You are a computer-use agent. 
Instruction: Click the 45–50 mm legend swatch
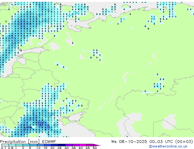[90, 145]
